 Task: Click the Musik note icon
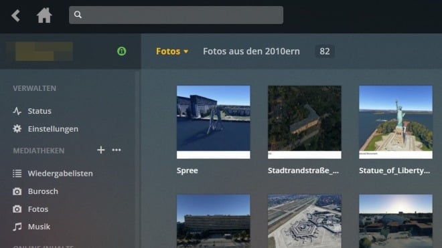point(17,227)
